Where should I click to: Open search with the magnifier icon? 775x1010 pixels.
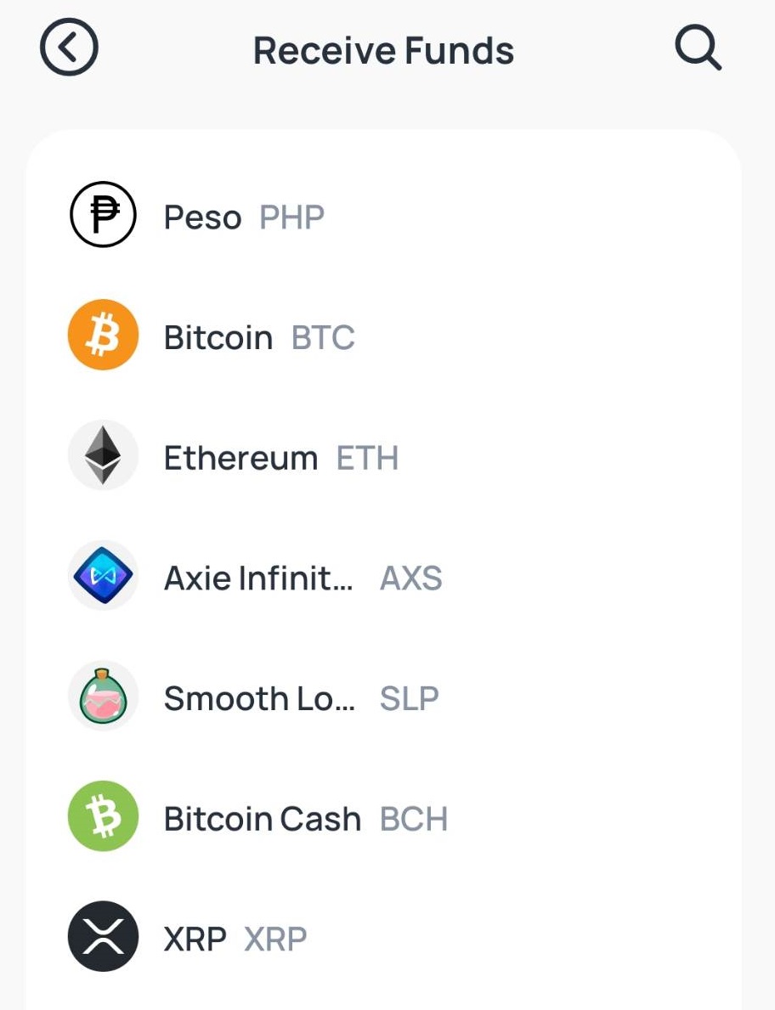(698, 49)
